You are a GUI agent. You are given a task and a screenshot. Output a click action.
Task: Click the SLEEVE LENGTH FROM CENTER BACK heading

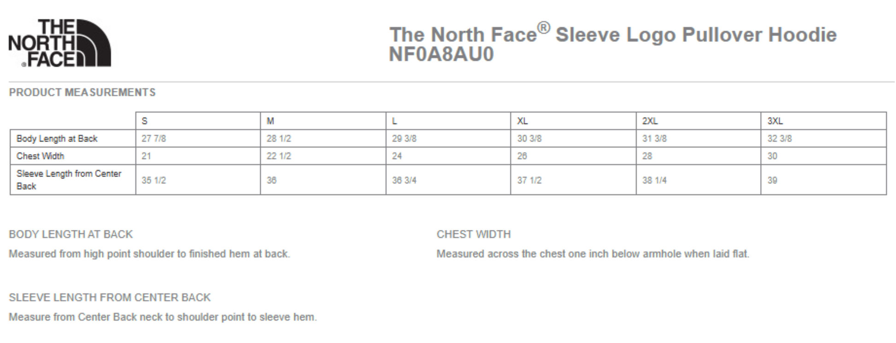(x=110, y=297)
